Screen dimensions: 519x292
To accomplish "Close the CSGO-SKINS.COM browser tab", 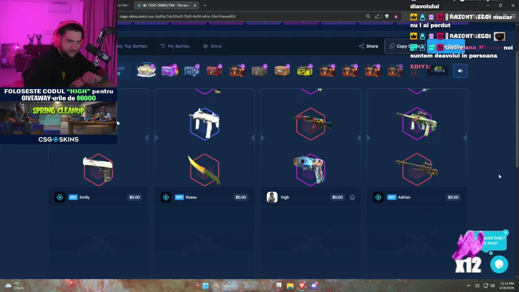I will pos(195,5).
